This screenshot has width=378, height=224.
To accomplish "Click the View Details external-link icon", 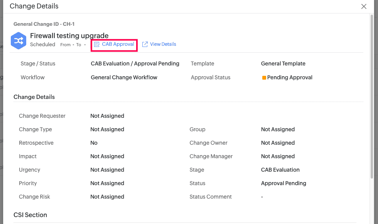I will coord(145,44).
